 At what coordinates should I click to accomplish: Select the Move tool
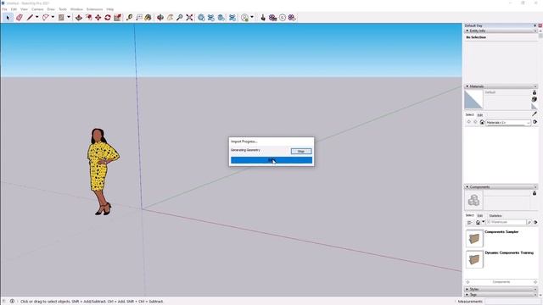98,17
